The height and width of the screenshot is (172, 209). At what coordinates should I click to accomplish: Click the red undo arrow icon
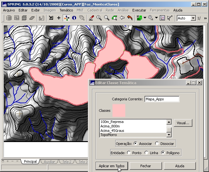(129, 18)
